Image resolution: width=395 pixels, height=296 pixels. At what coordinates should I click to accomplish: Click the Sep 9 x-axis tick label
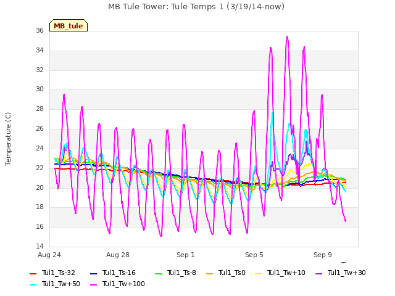tap(323, 255)
